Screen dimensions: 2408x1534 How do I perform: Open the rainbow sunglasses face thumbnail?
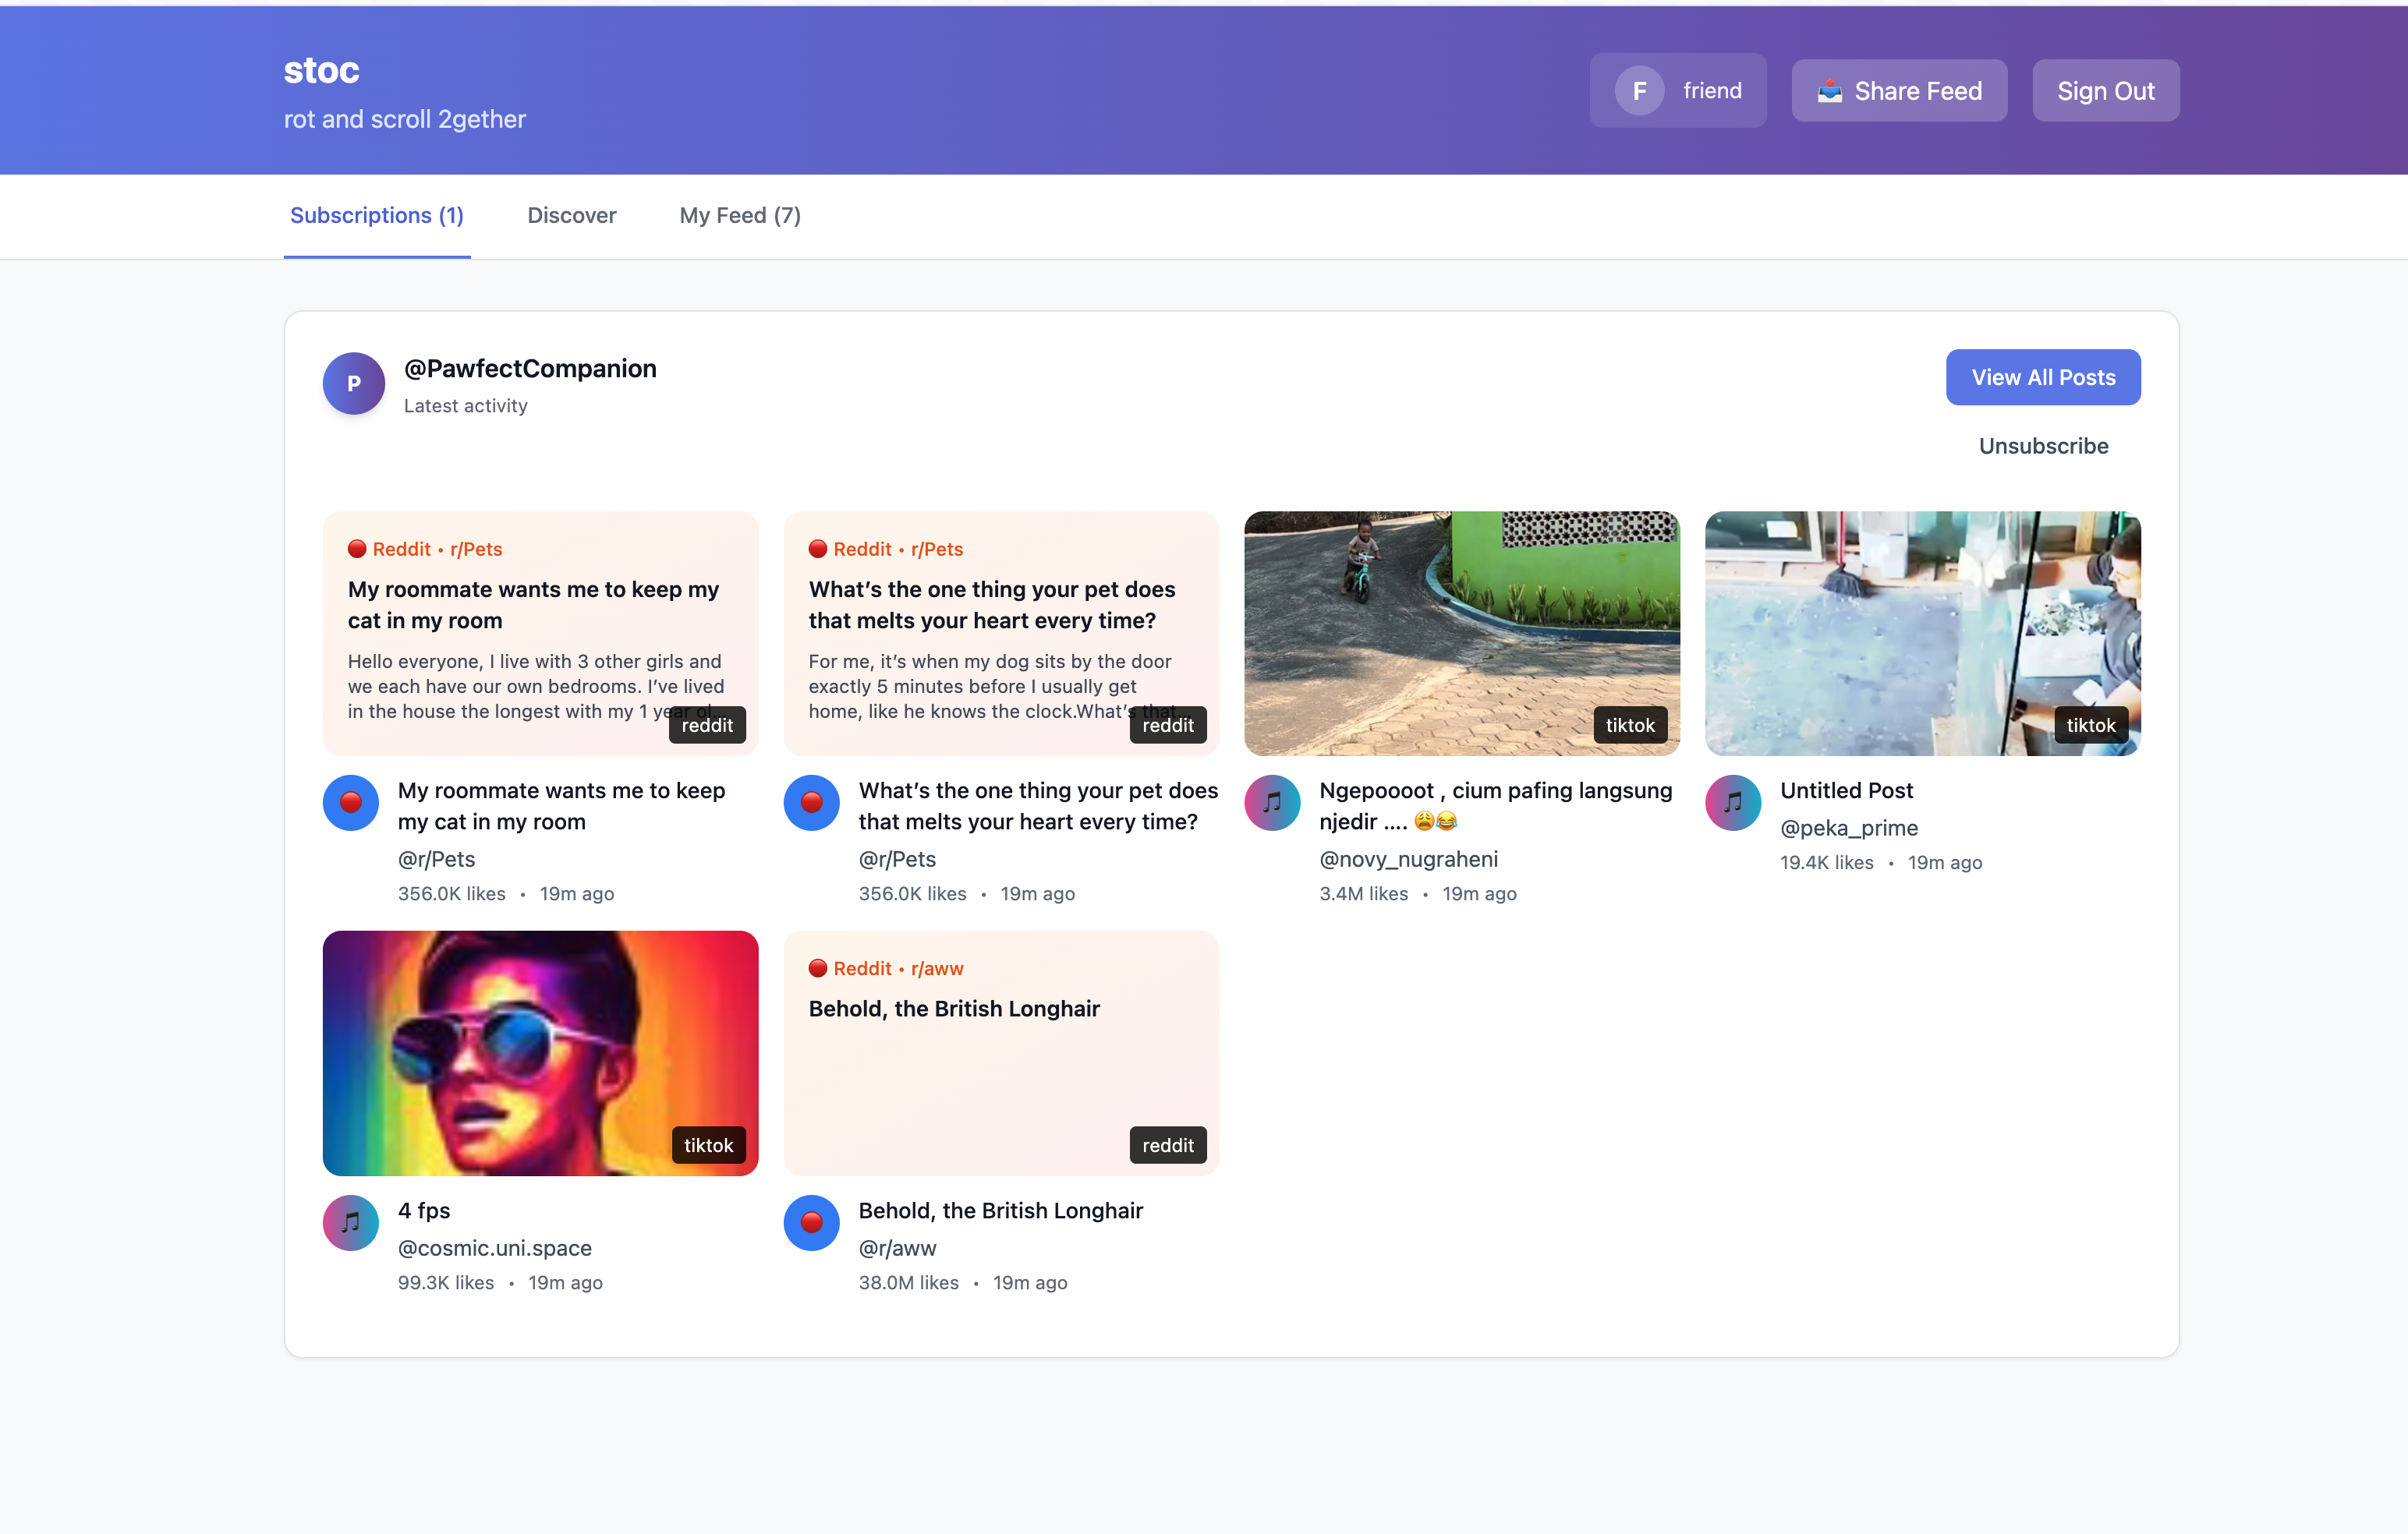540,1052
